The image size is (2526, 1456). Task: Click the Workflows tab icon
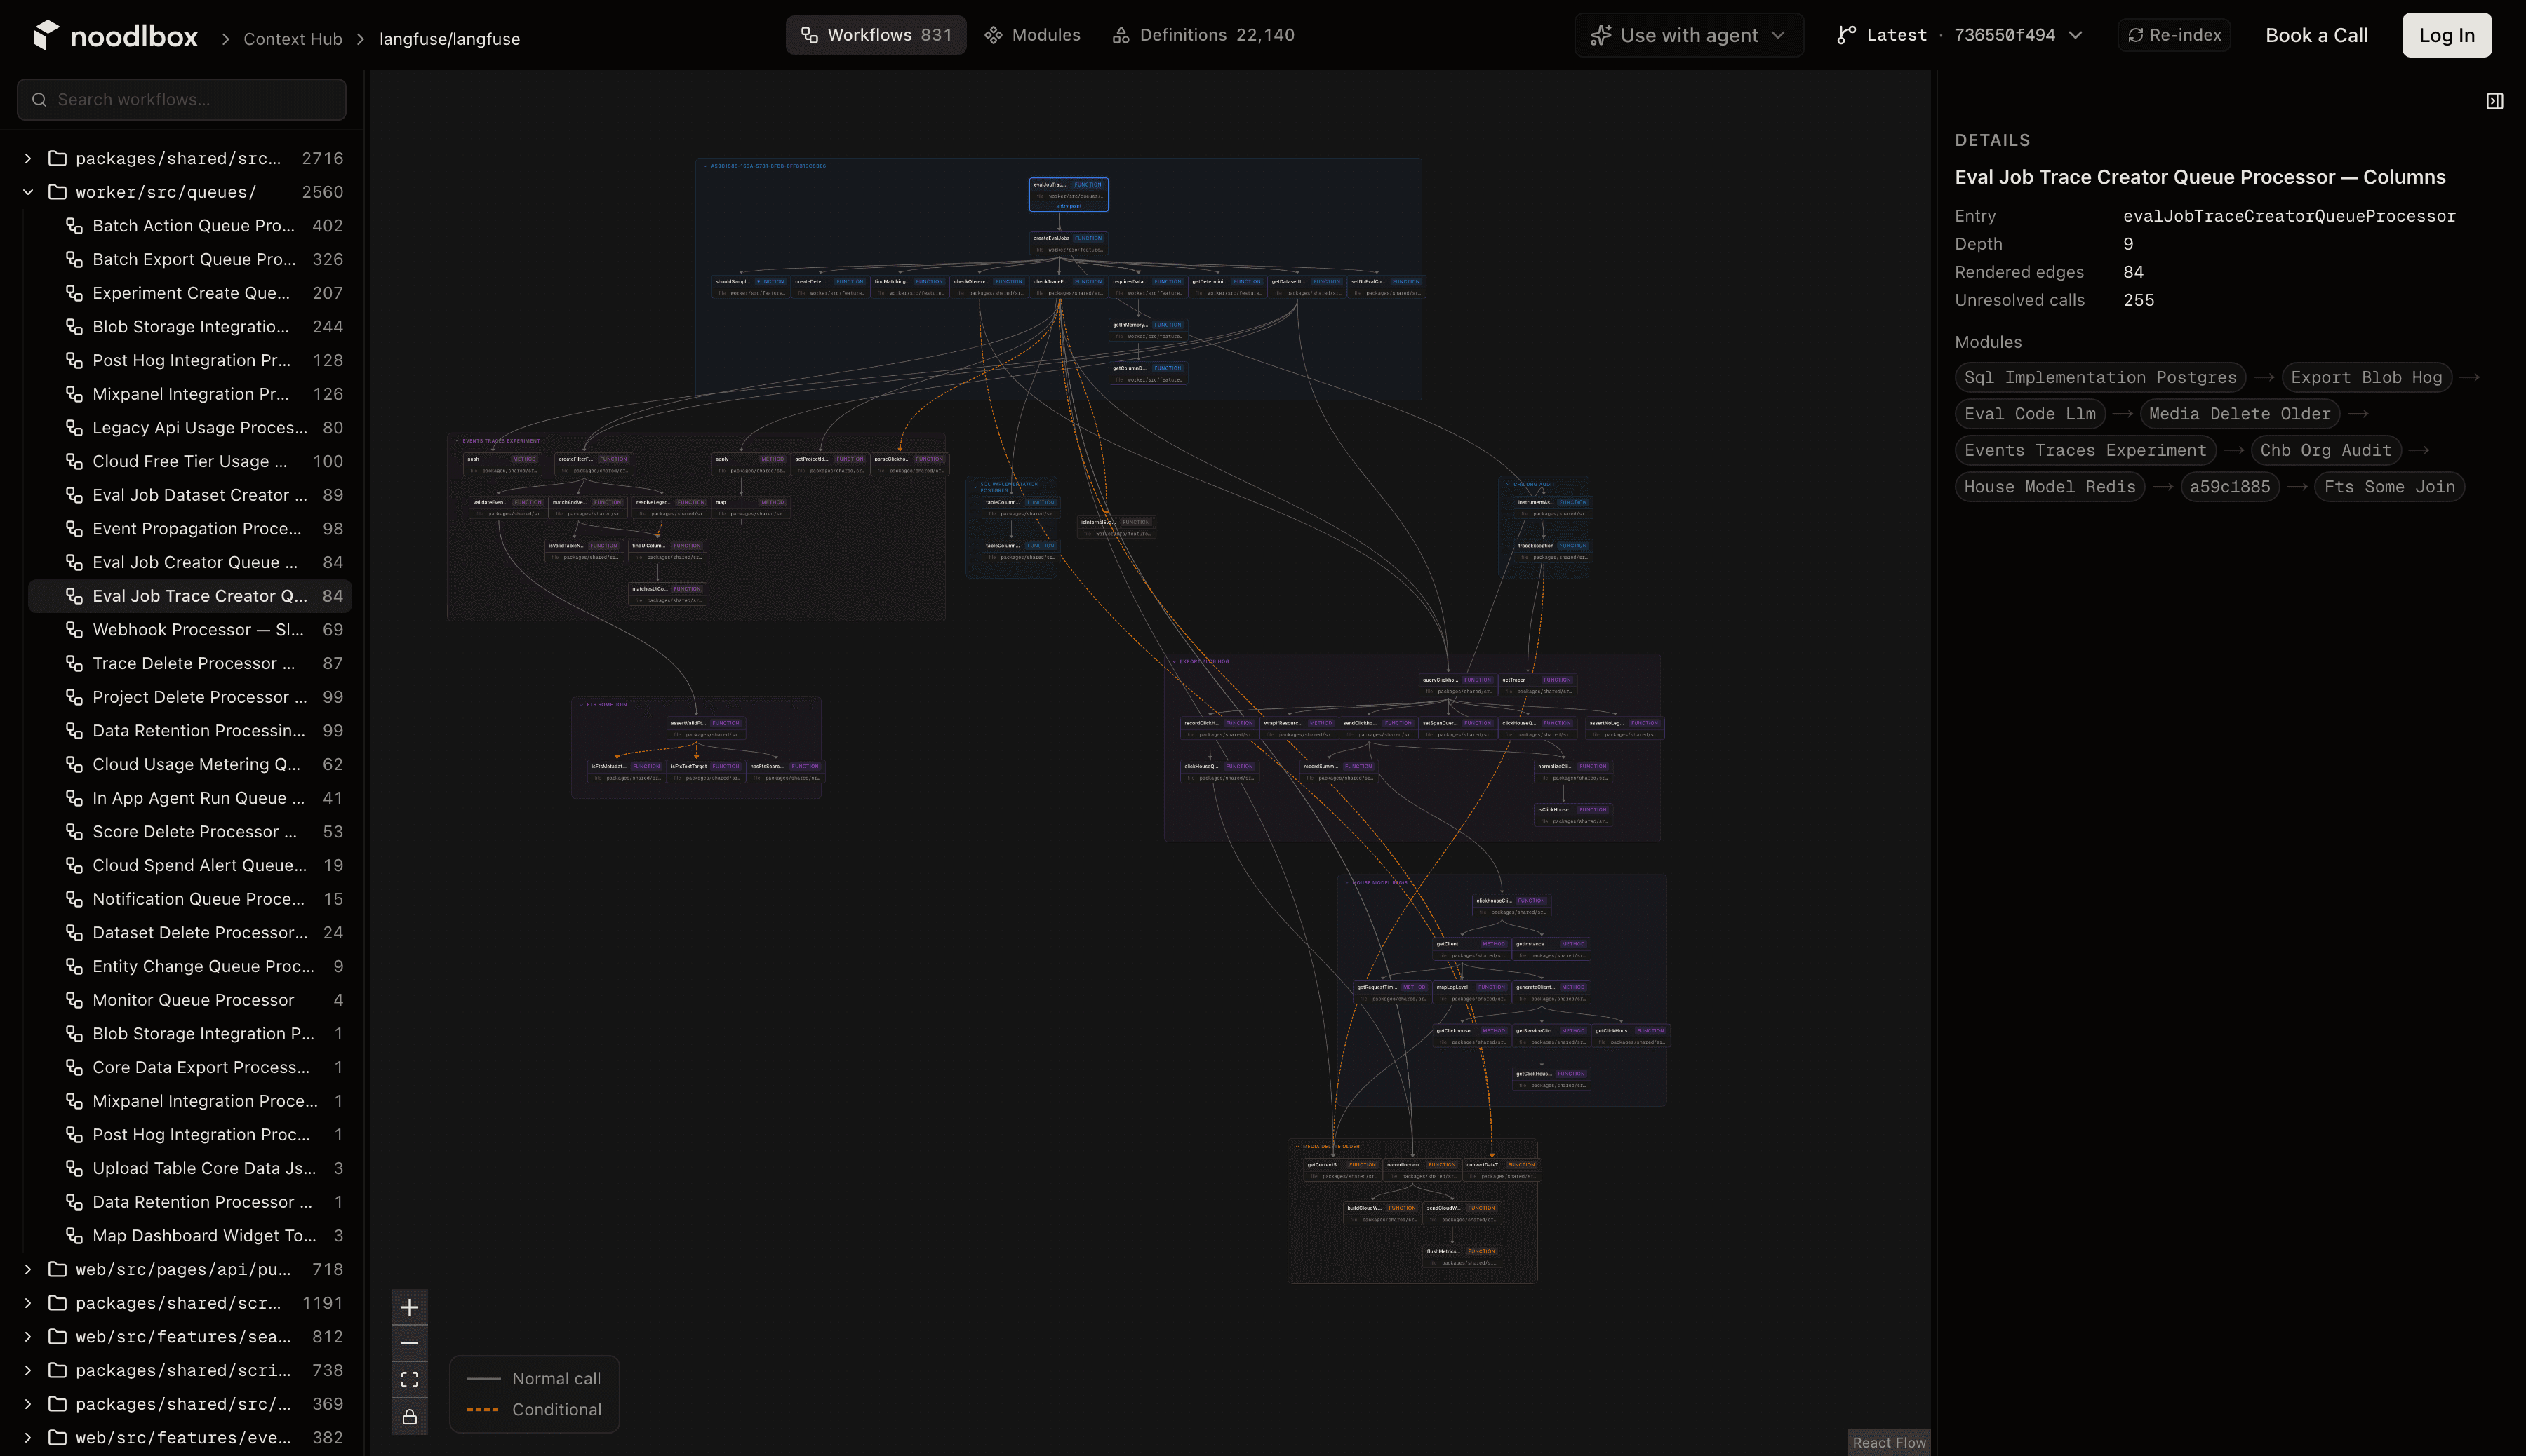[809, 35]
